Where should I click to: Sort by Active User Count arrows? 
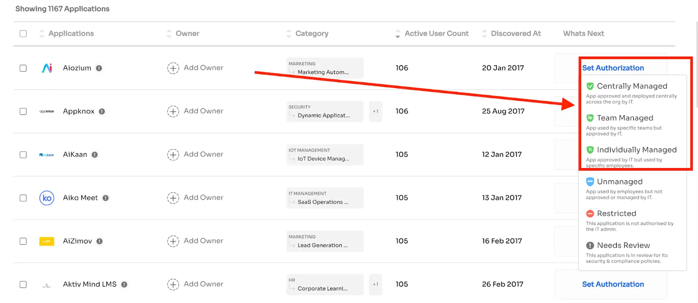click(398, 34)
